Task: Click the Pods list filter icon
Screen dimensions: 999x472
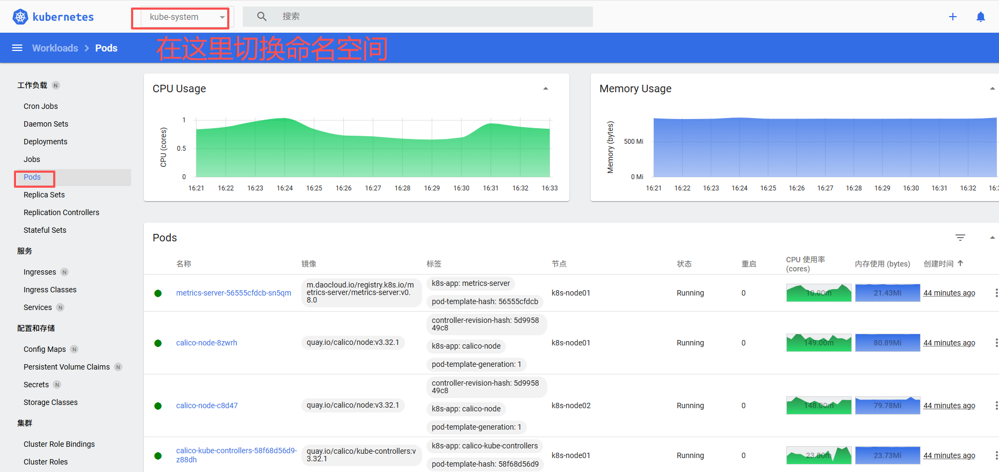Action: tap(960, 238)
